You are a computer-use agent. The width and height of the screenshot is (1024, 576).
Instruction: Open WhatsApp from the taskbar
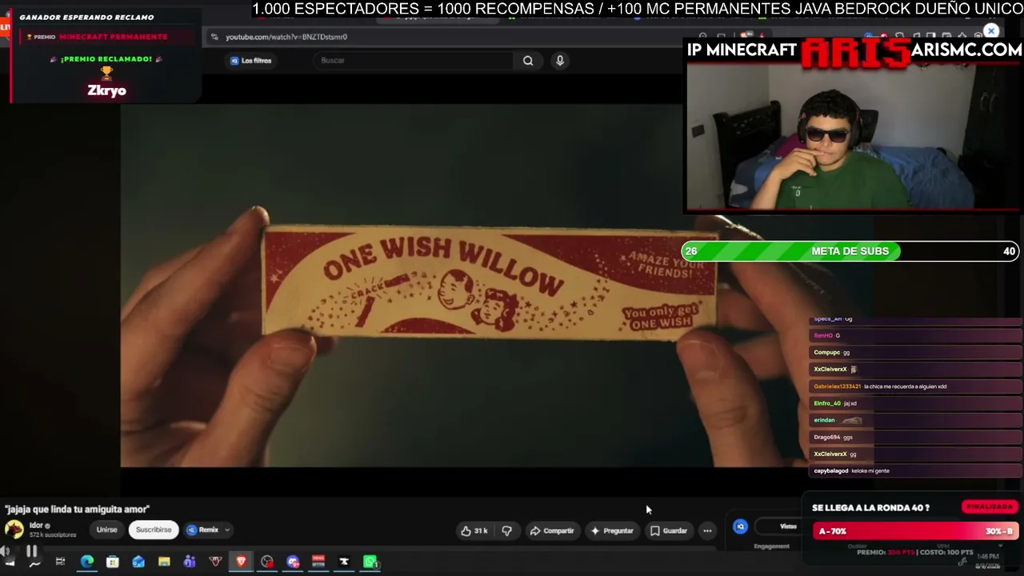pyautogui.click(x=370, y=562)
